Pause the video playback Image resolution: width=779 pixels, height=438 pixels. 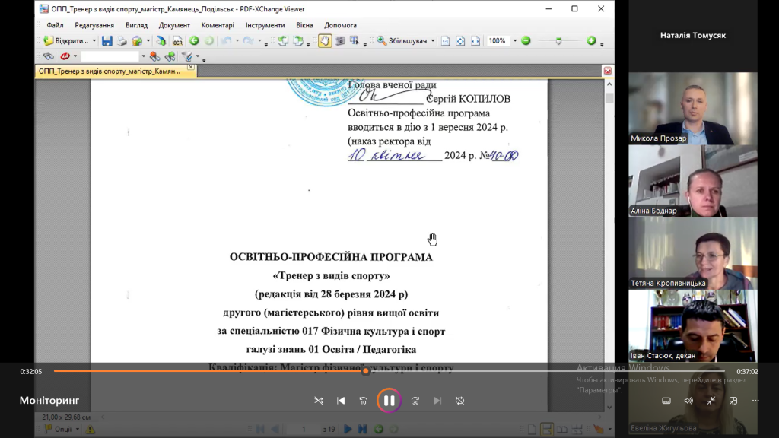point(389,400)
